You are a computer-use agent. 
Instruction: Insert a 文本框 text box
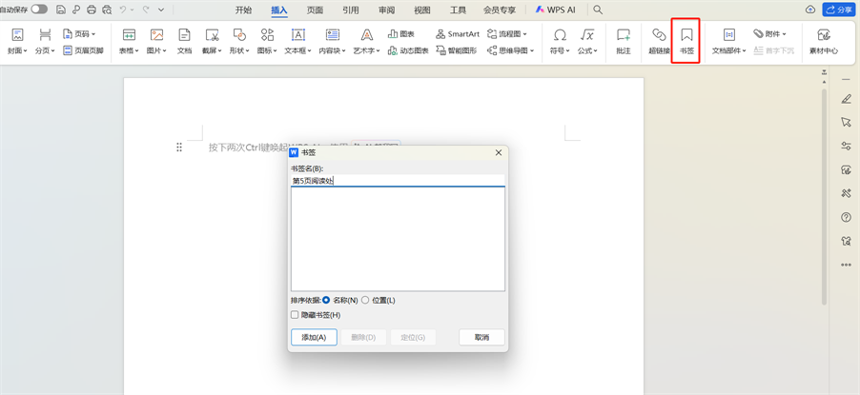[299, 40]
